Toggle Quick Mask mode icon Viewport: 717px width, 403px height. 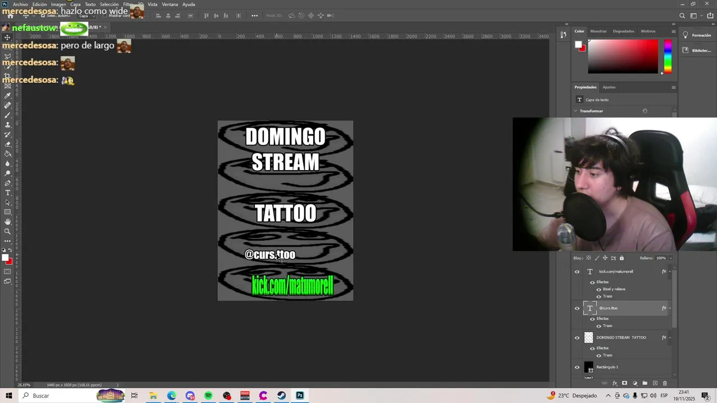point(7,271)
